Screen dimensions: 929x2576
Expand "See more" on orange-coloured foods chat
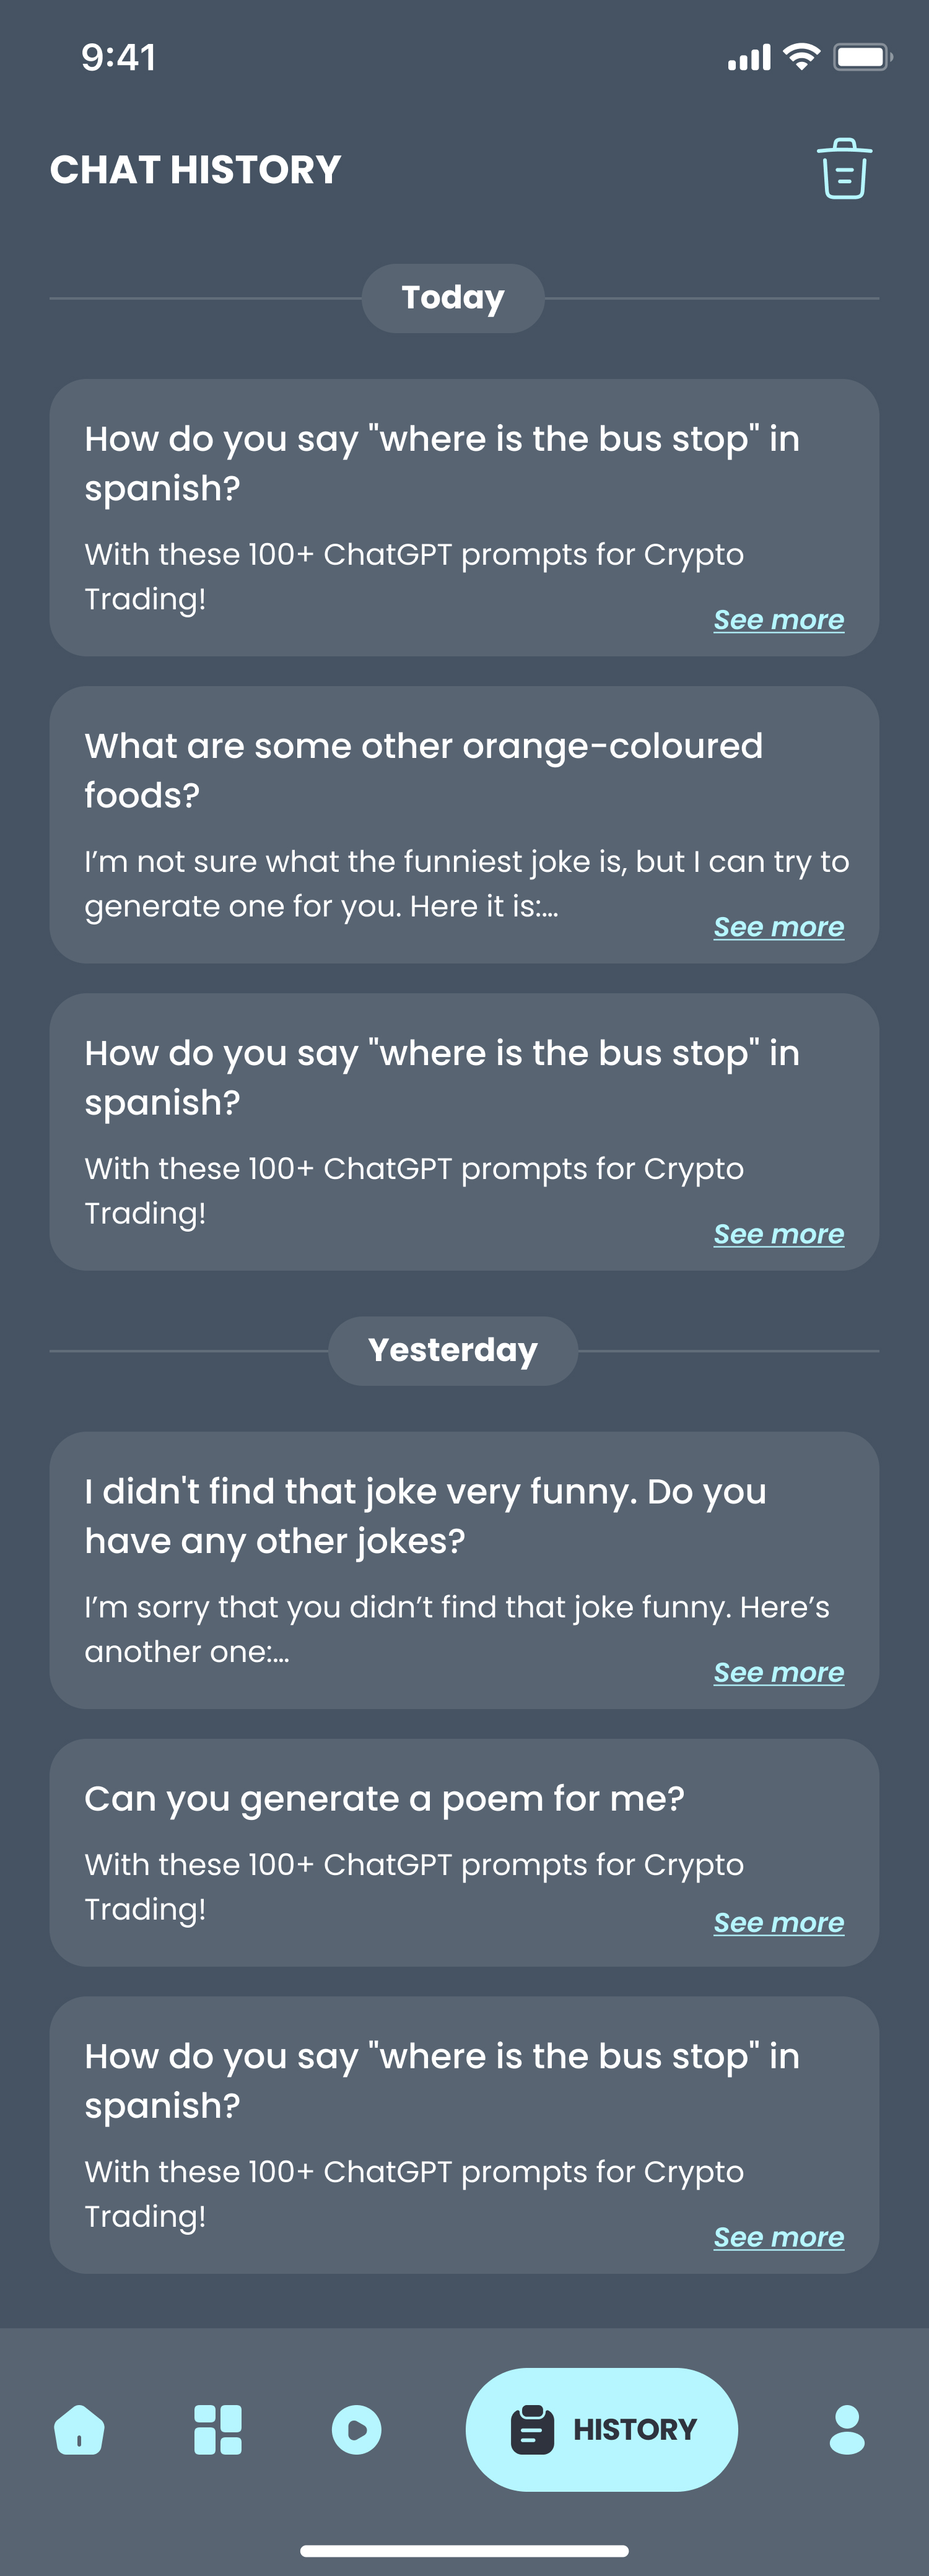(x=778, y=927)
